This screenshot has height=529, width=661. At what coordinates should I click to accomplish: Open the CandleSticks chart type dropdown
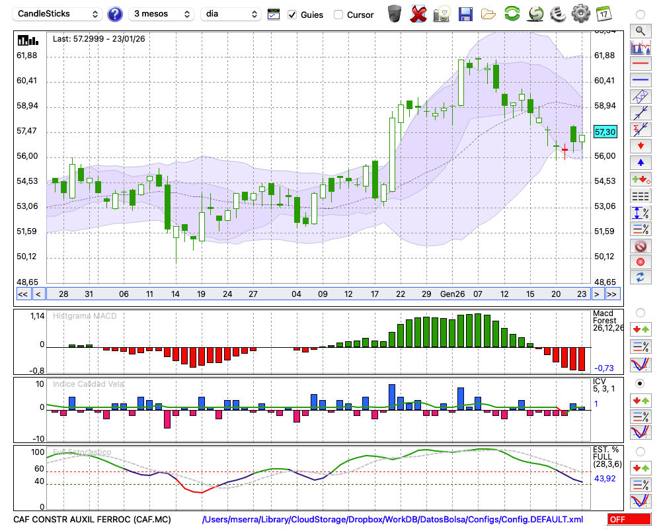pyautogui.click(x=58, y=14)
